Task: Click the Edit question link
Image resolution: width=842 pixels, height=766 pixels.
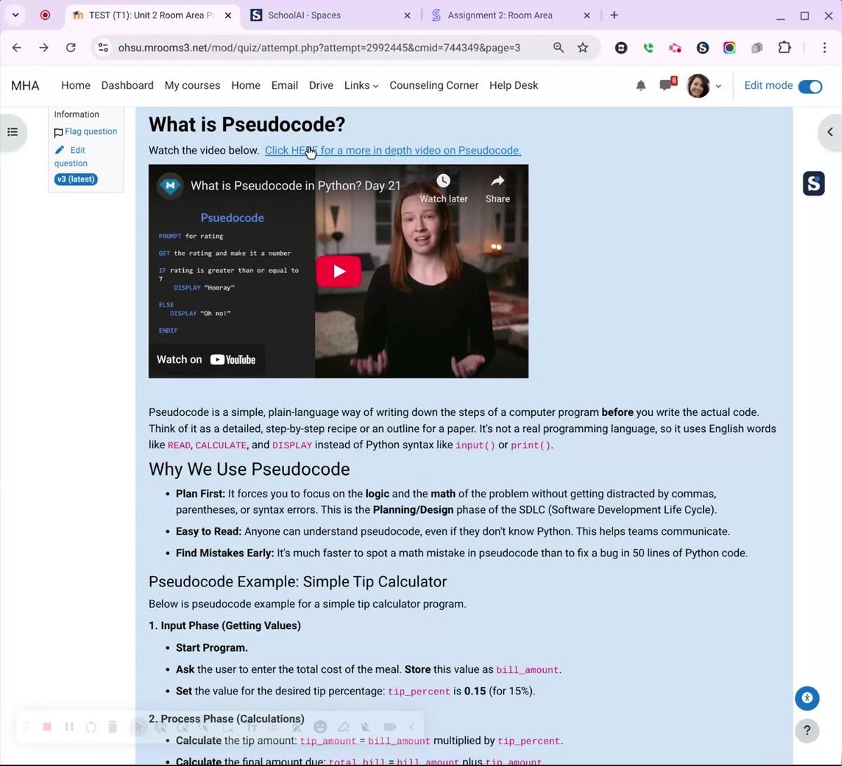Action: point(71,156)
